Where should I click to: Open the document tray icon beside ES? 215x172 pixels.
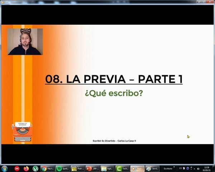pos(184,168)
